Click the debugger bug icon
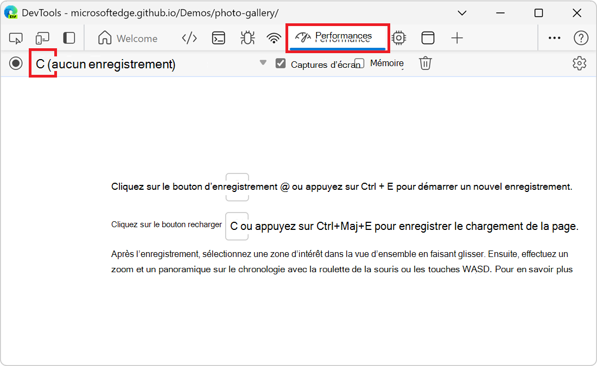The height and width of the screenshot is (366, 597). click(x=247, y=38)
